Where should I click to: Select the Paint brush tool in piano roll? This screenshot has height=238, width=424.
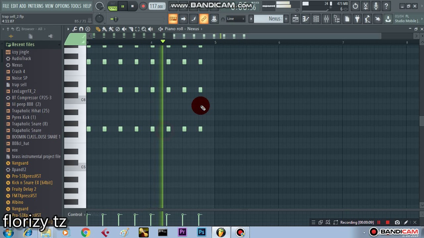click(x=105, y=29)
